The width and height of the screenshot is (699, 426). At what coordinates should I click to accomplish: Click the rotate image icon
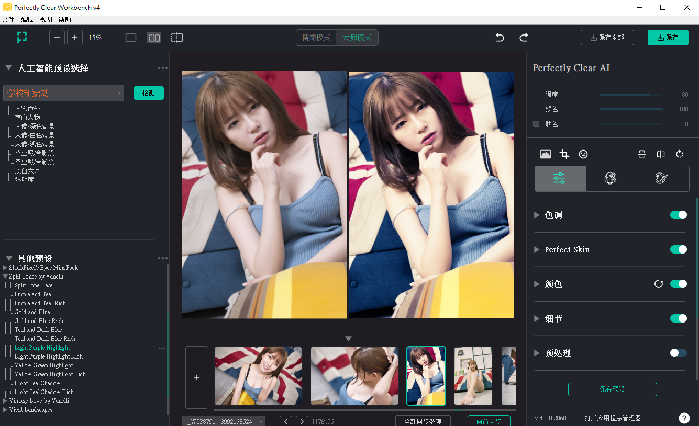tap(680, 154)
